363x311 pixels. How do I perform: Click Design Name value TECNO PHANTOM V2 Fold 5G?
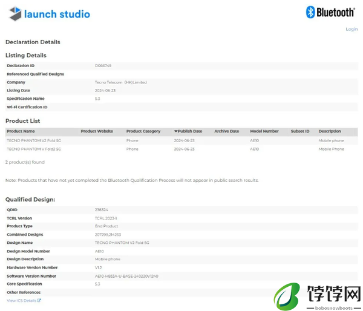point(122,243)
